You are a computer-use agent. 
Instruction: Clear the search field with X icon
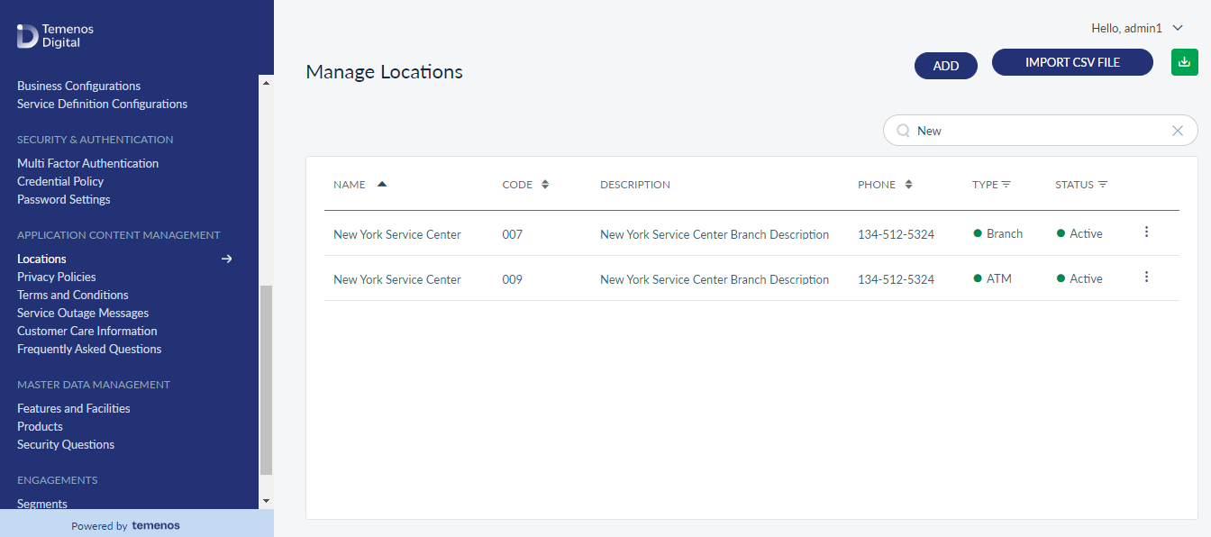1177,131
